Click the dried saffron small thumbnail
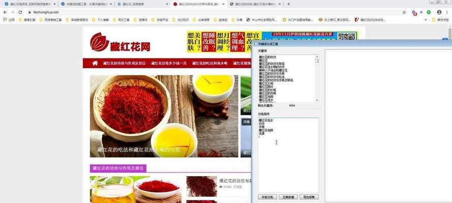The height and width of the screenshot is (203, 452). (x=201, y=186)
